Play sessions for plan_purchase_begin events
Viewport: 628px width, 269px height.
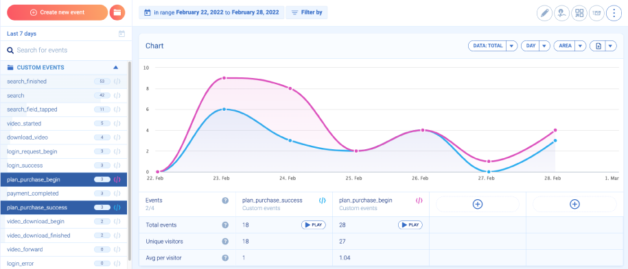[x=410, y=225]
